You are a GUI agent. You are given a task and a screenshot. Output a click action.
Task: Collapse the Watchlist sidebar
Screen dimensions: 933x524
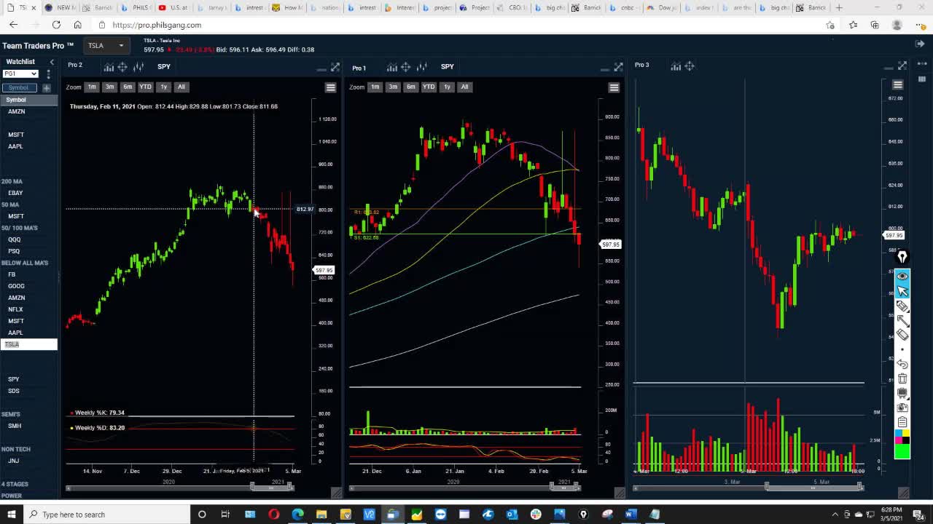pos(51,62)
